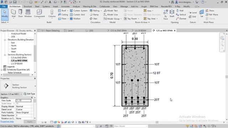Close the C/S as MID SPAN view tab

tap(175, 31)
